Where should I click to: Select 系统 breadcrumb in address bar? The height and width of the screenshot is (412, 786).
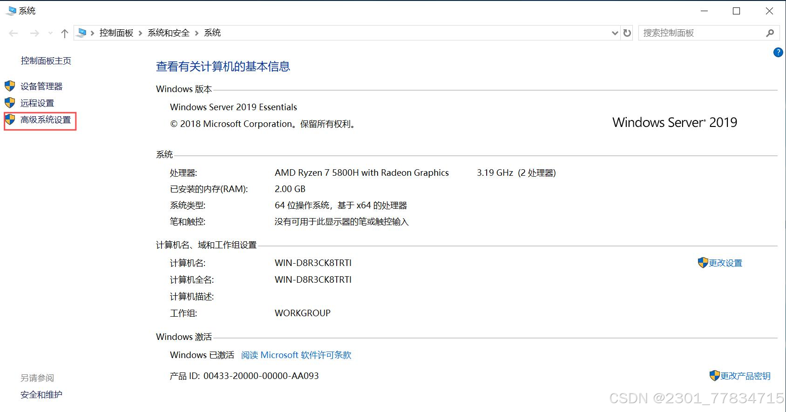pyautogui.click(x=212, y=33)
